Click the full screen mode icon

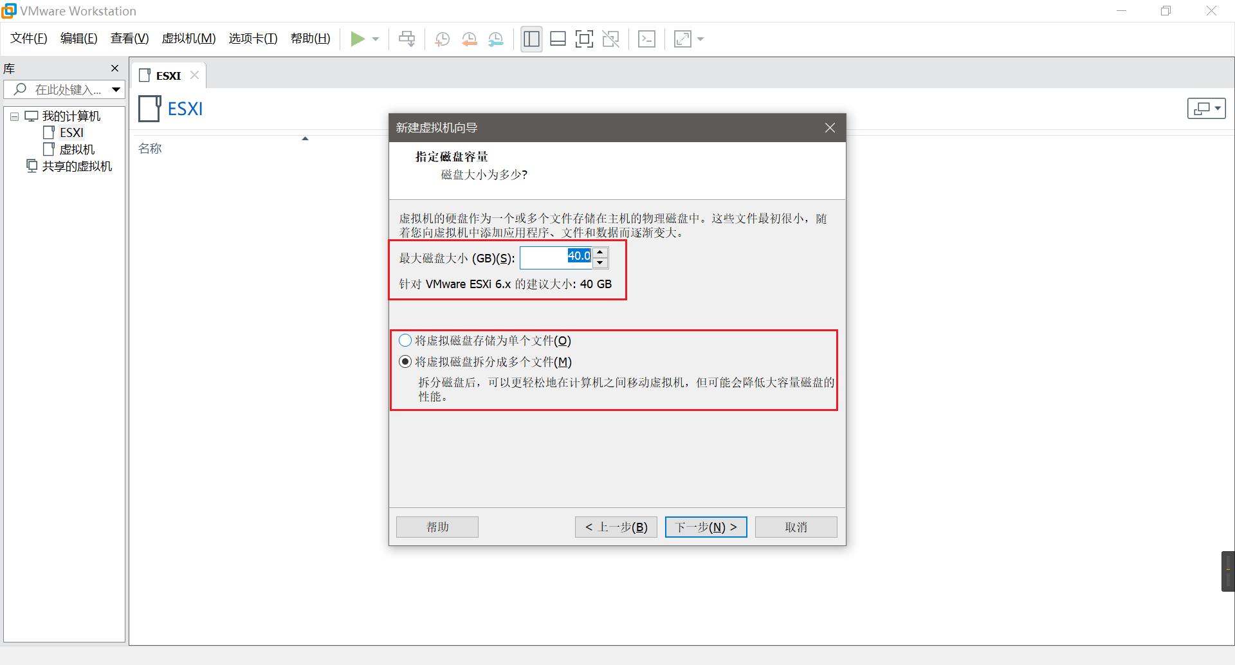click(584, 39)
